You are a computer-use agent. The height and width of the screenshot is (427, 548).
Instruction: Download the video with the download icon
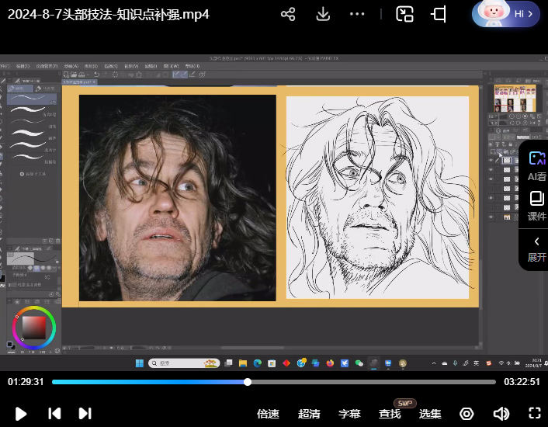pyautogui.click(x=323, y=14)
